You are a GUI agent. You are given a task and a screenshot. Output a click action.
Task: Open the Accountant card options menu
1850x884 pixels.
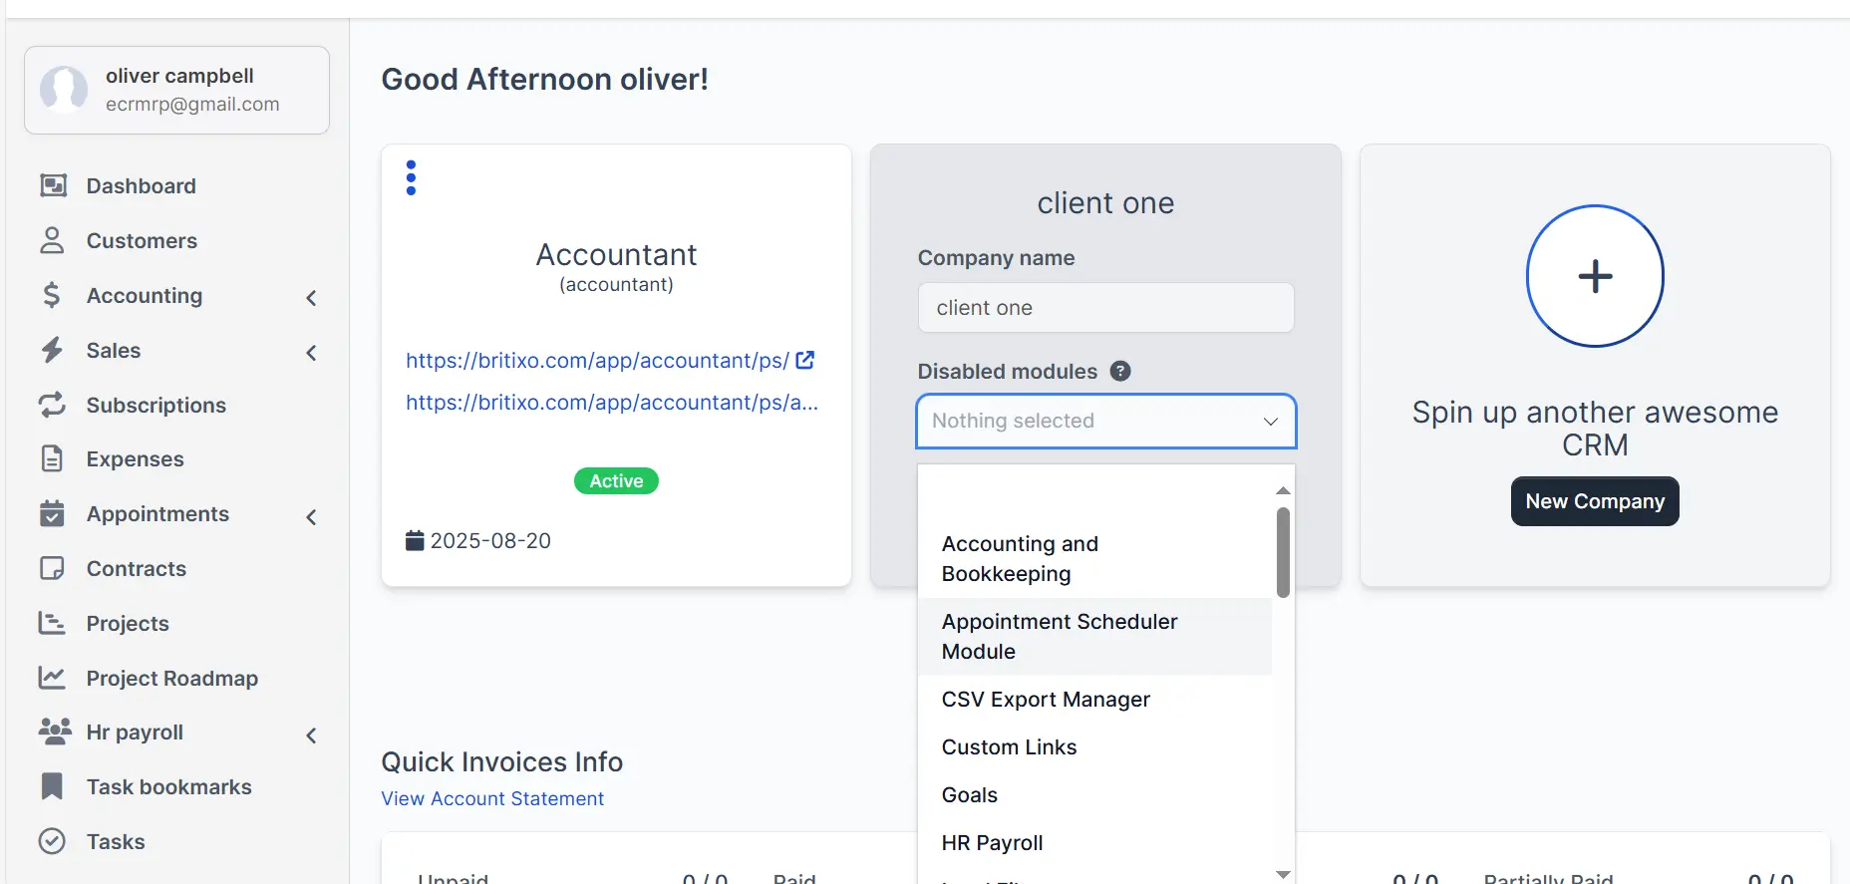click(x=411, y=176)
